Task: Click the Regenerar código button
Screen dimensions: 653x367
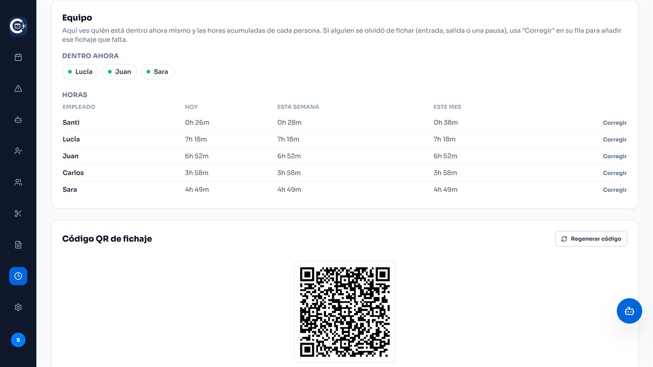Action: click(591, 239)
